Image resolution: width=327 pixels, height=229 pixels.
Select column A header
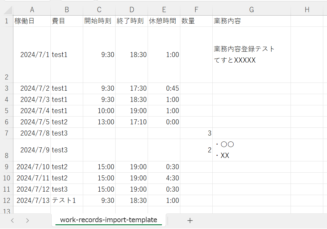[x=32, y=10]
